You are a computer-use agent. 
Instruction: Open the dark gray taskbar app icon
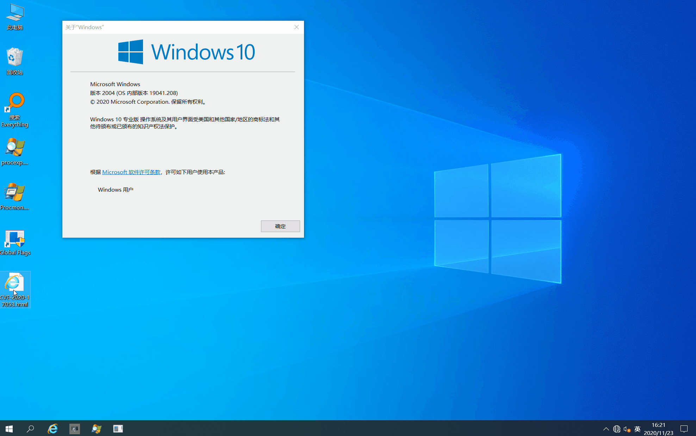pyautogui.click(x=74, y=429)
